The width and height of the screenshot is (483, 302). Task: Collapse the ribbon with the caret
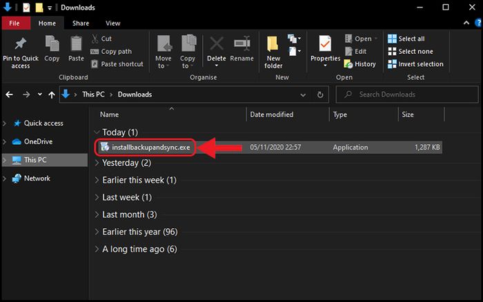point(466,23)
